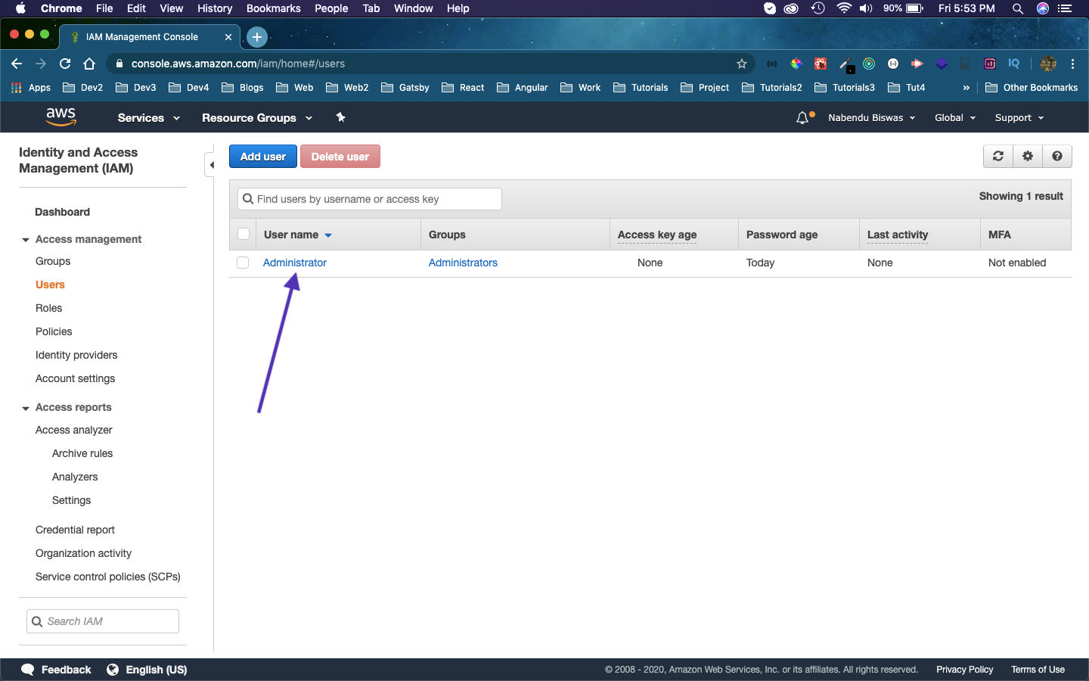
Task: Go to the Chrome home page icon
Action: (89, 64)
